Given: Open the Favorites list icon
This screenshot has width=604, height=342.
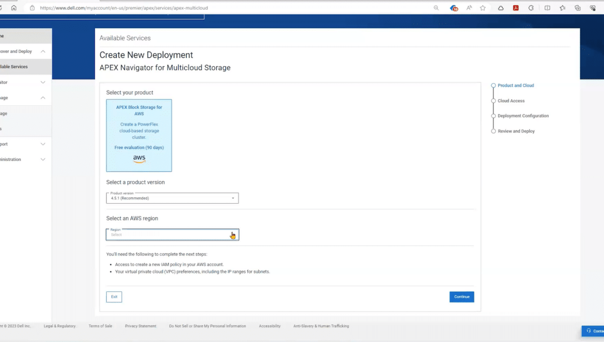Looking at the screenshot, I should (x=563, y=8).
